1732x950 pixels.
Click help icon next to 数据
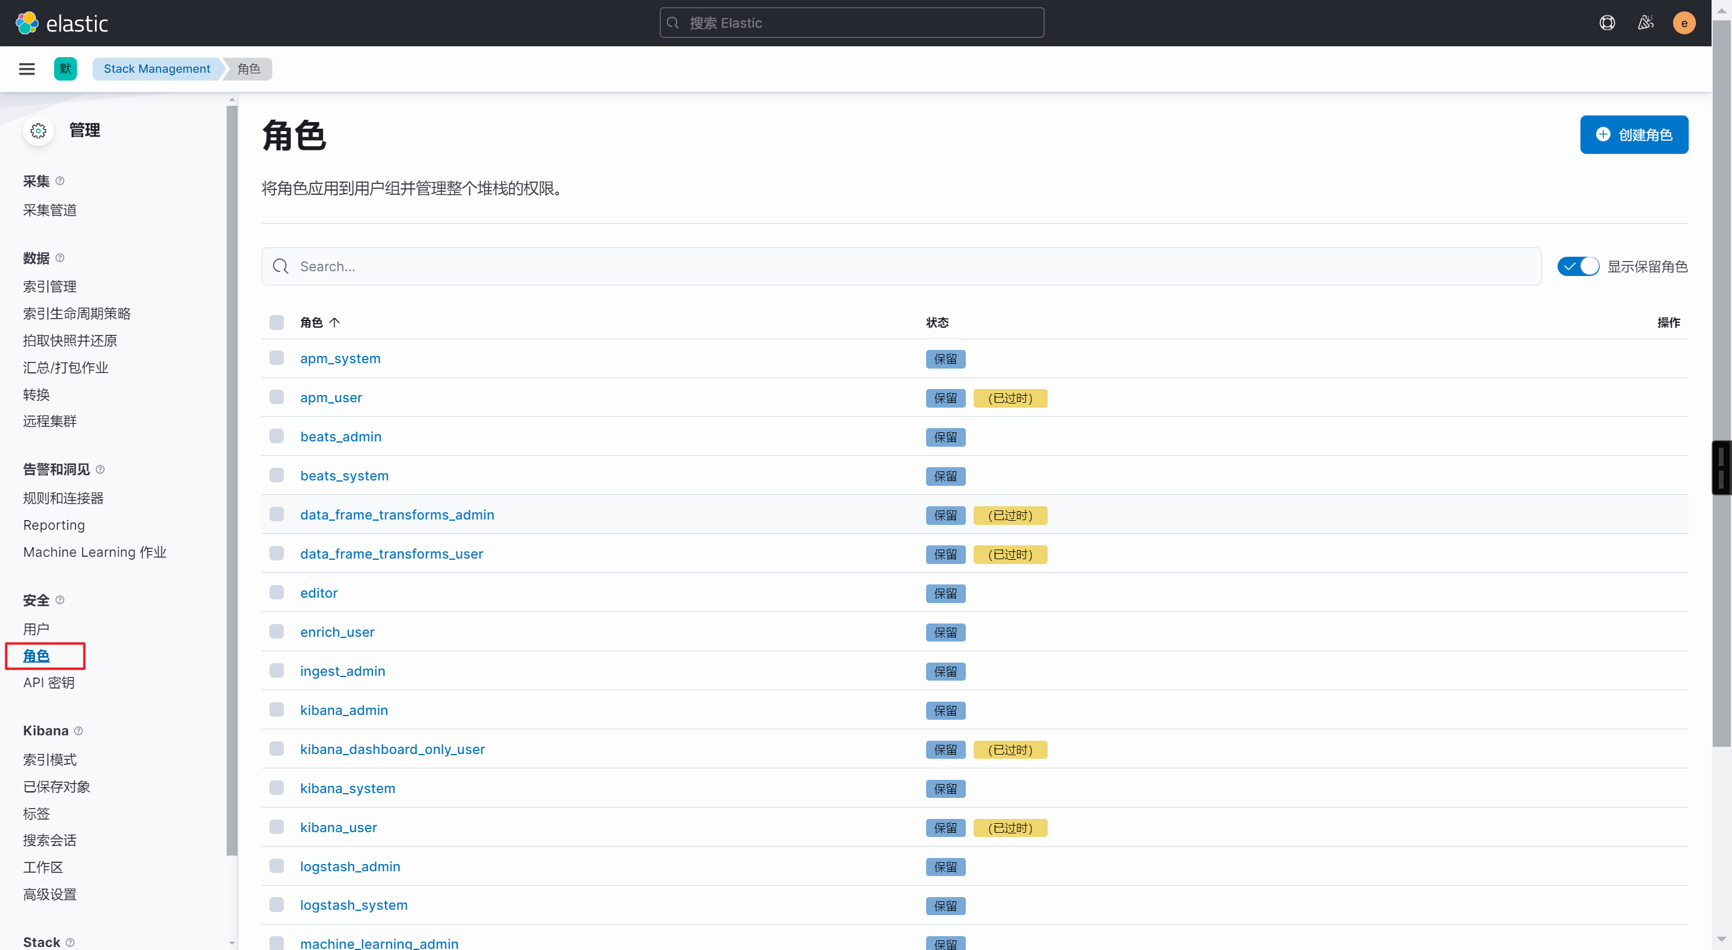(60, 257)
